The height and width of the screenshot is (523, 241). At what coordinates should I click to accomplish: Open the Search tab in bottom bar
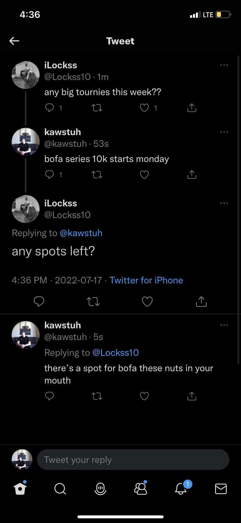coord(60,489)
